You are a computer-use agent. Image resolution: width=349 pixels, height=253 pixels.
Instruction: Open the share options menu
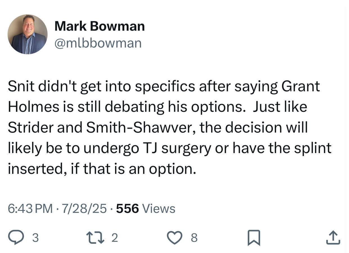tap(333, 238)
